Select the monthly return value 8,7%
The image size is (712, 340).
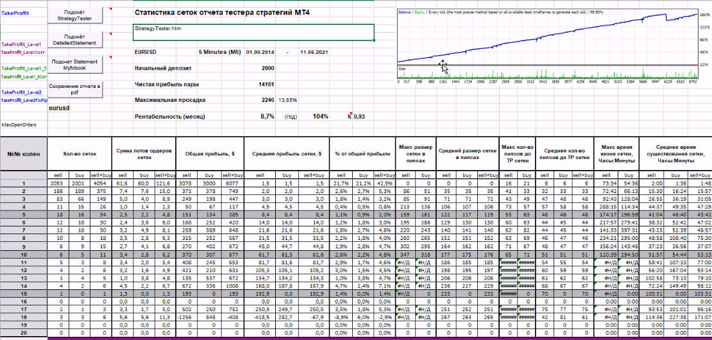(267, 117)
